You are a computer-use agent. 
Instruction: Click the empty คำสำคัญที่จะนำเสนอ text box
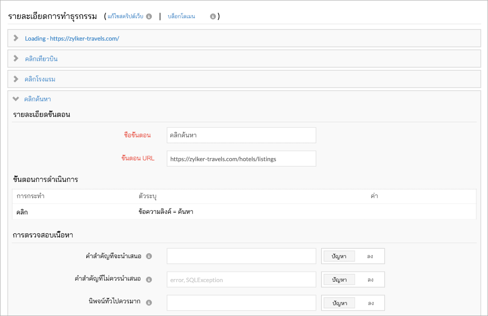click(241, 256)
